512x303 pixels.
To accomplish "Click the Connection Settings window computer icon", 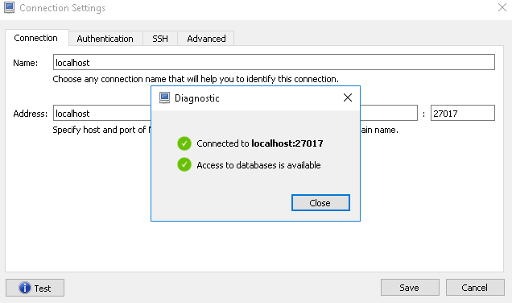I will (9, 7).
